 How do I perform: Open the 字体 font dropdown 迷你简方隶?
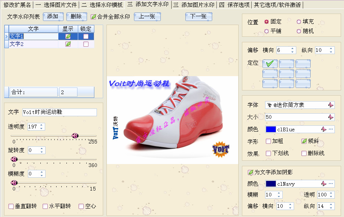296,105
